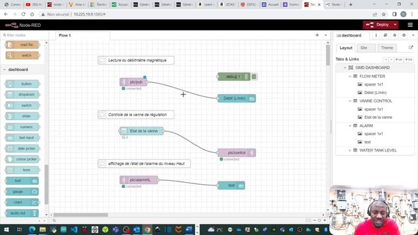
Task: Open the flow list dropdown arrow
Action: point(325,35)
